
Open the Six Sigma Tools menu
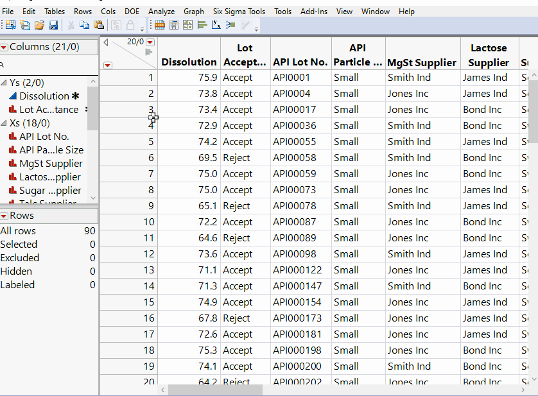click(x=239, y=12)
